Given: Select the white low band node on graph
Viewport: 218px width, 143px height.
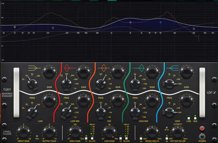Looking at the screenshot, I should click(x=15, y=27).
